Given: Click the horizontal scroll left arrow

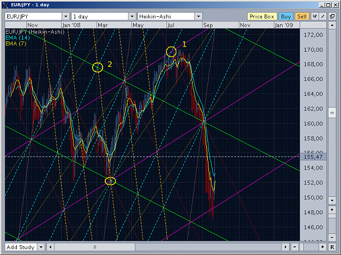Looking at the screenshot, I should coord(50,247).
